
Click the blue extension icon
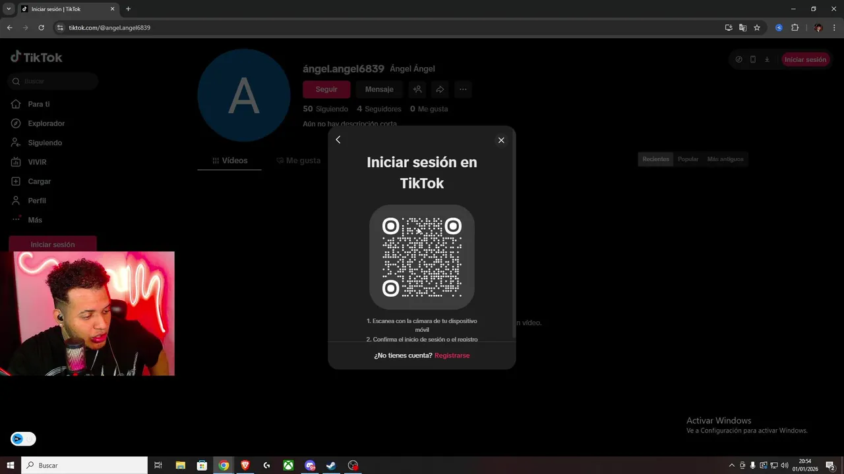tap(779, 28)
